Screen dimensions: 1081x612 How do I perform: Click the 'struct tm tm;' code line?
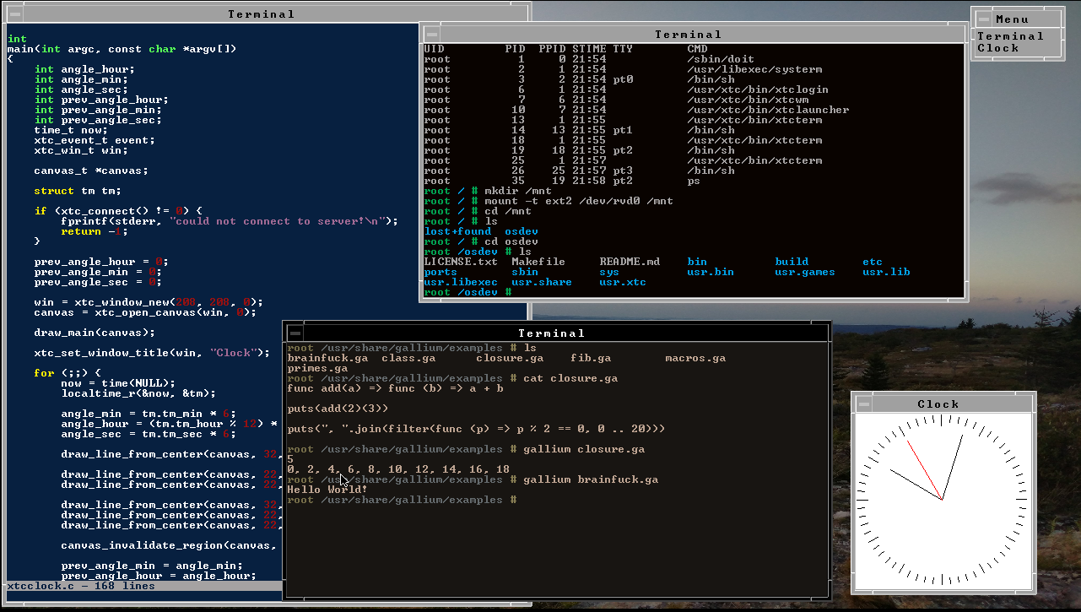tap(78, 191)
